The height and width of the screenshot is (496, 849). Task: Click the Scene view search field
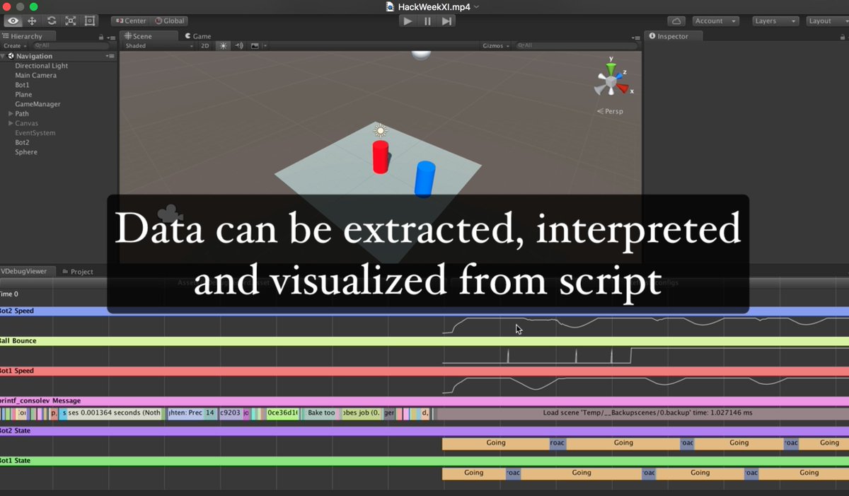click(x=577, y=46)
